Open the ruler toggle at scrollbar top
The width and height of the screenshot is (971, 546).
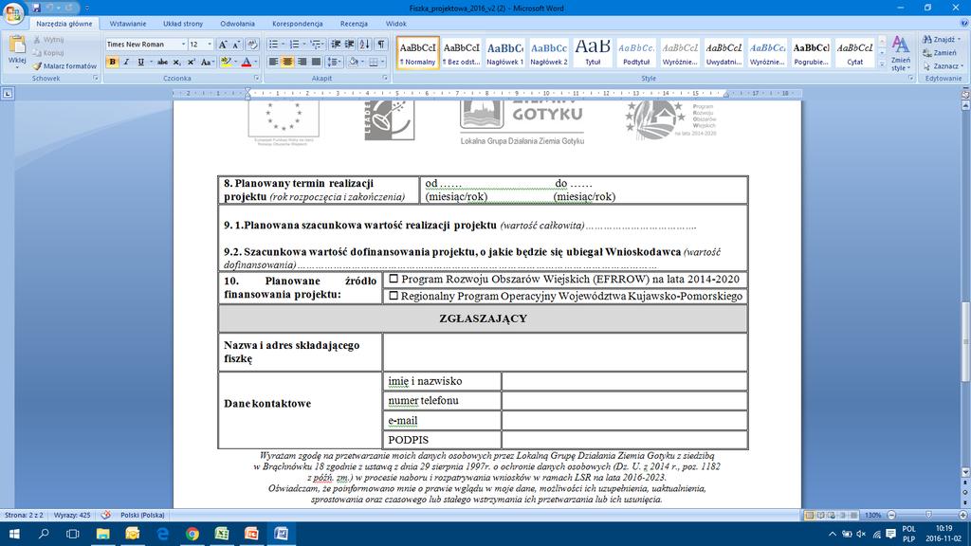tap(964, 94)
